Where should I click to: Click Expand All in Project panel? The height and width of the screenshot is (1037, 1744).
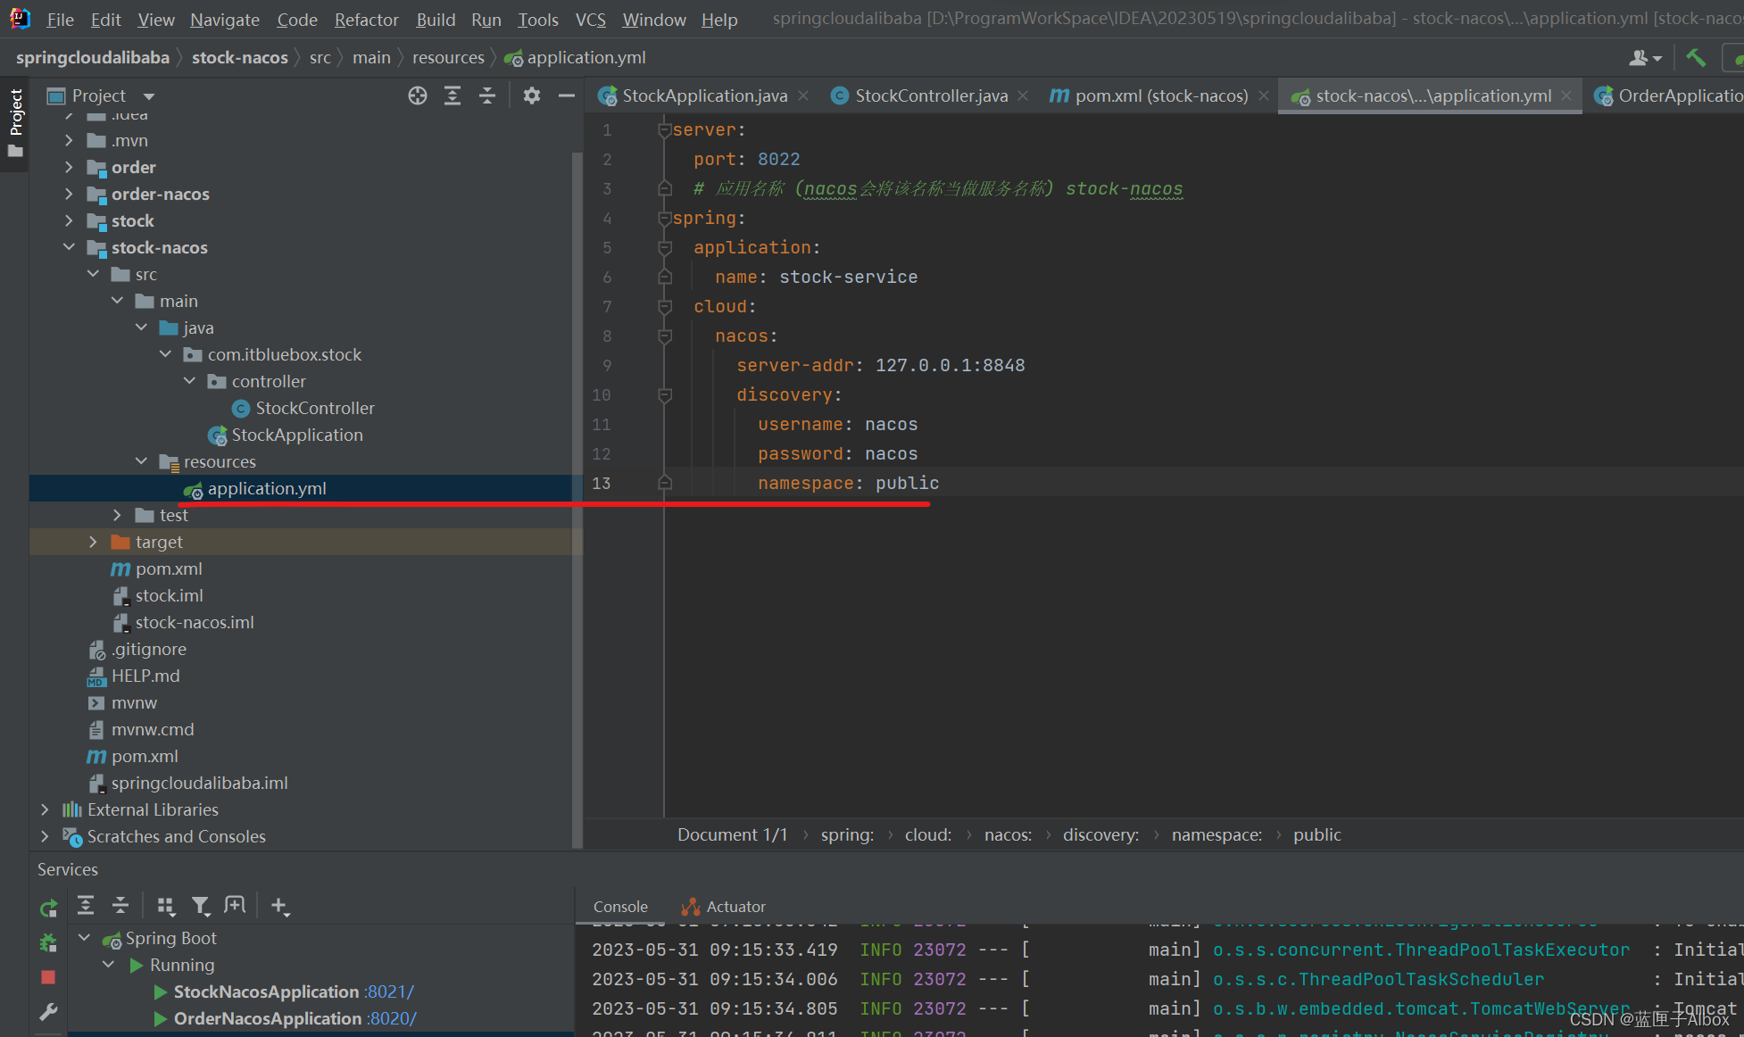453,95
